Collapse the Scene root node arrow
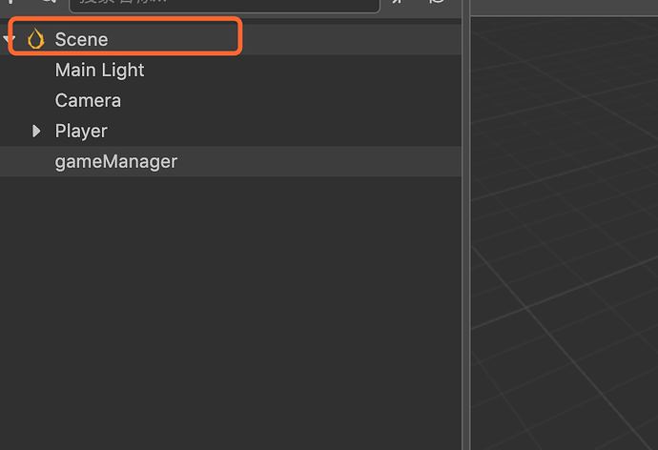 (x=10, y=39)
